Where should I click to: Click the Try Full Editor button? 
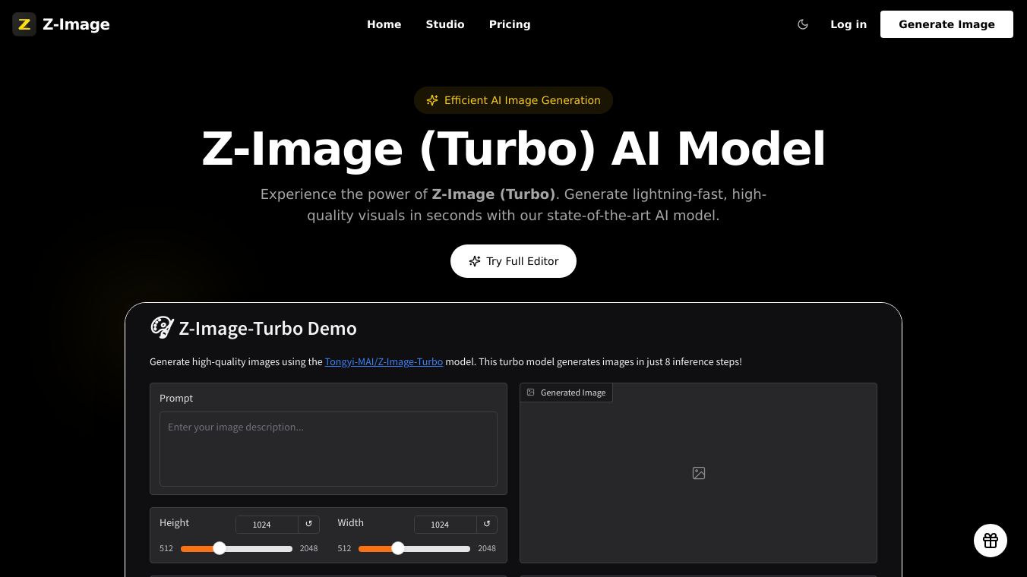point(513,261)
